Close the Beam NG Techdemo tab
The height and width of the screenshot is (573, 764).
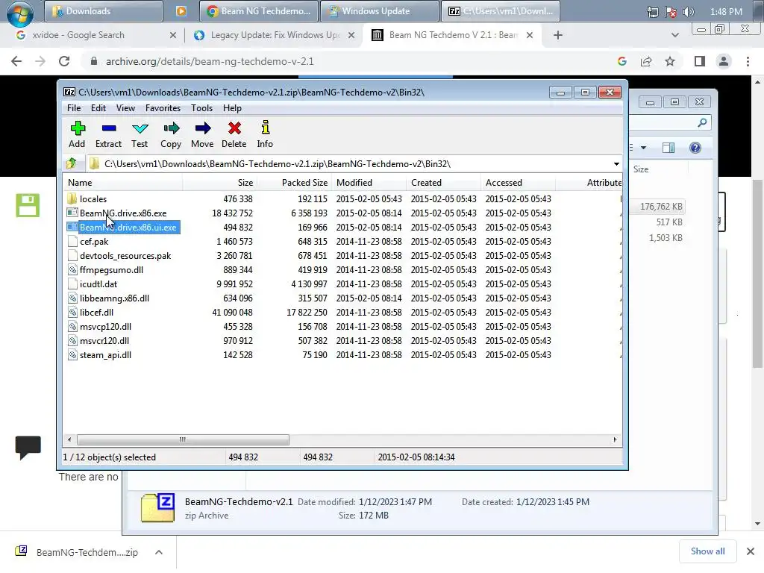[x=530, y=35]
